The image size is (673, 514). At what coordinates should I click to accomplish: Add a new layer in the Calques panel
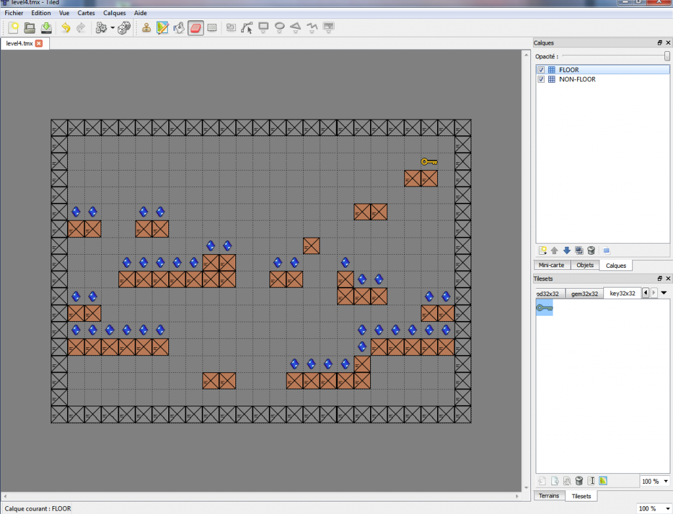pos(542,250)
